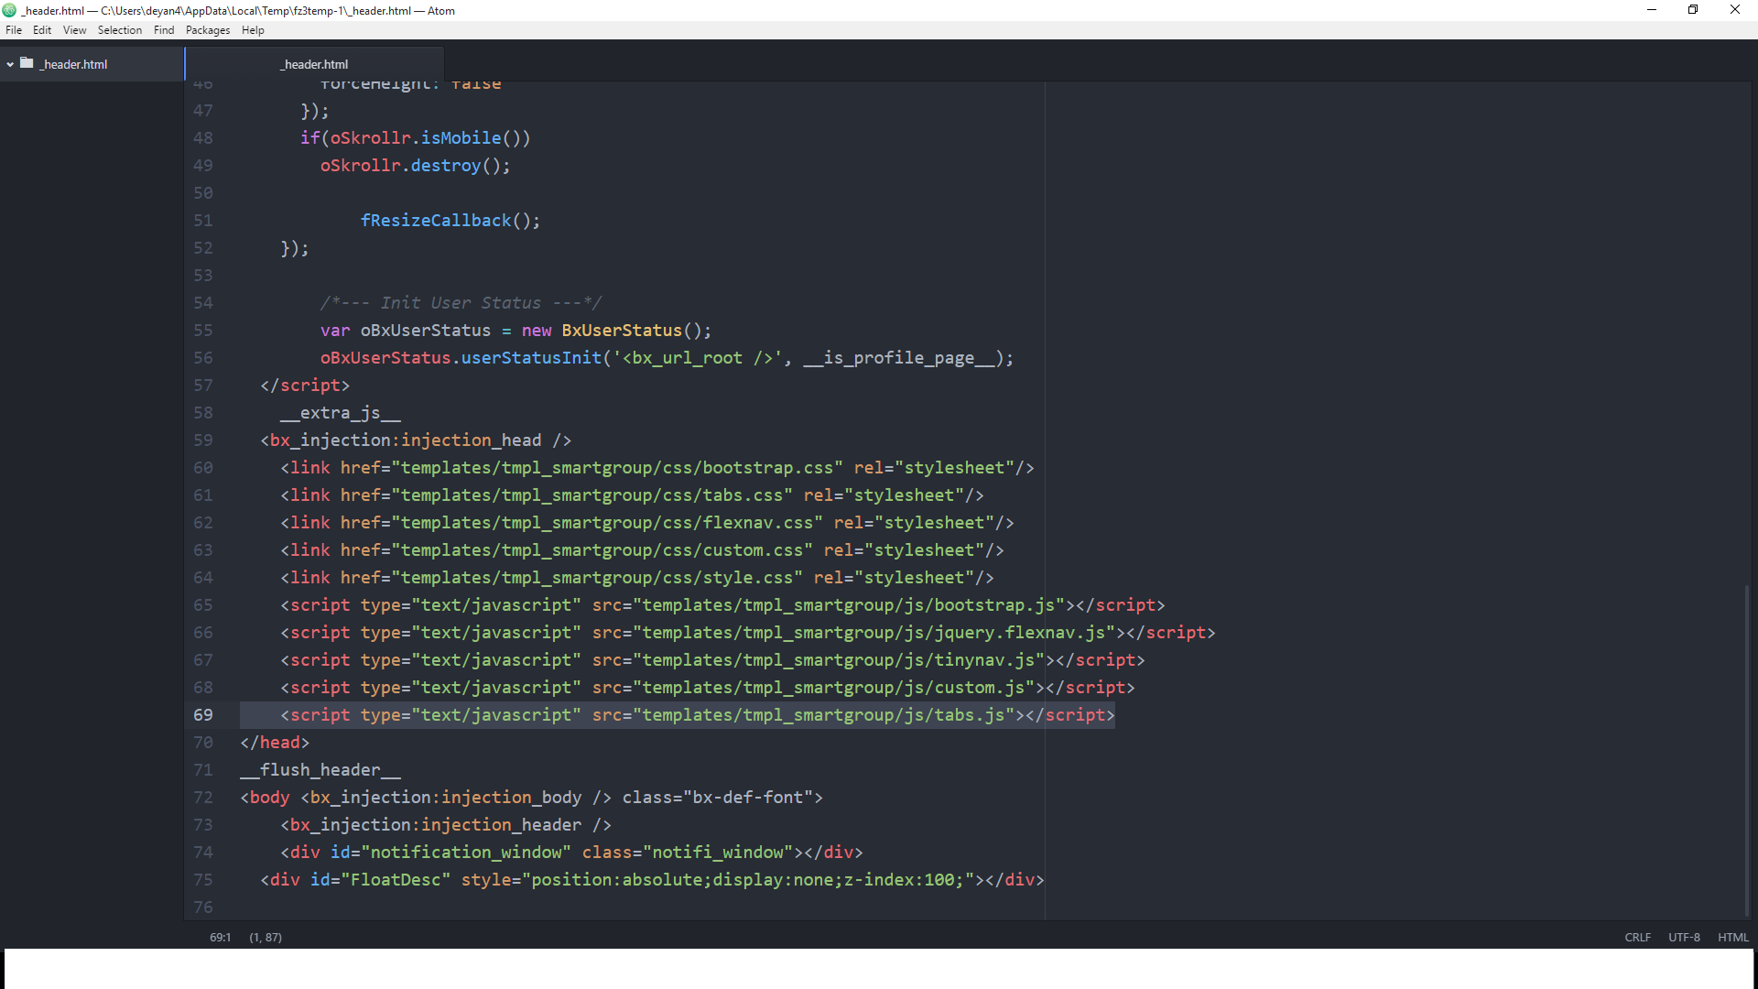
Task: Open the UTF-8 encoding selector
Action: (x=1684, y=937)
